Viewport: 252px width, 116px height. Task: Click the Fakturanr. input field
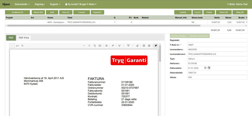pos(217,63)
